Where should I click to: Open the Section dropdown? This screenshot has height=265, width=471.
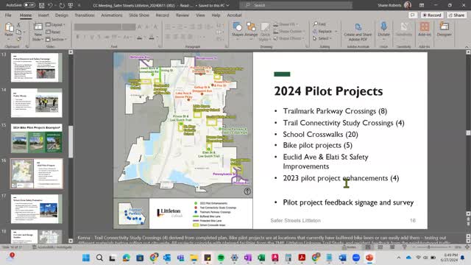click(x=57, y=39)
